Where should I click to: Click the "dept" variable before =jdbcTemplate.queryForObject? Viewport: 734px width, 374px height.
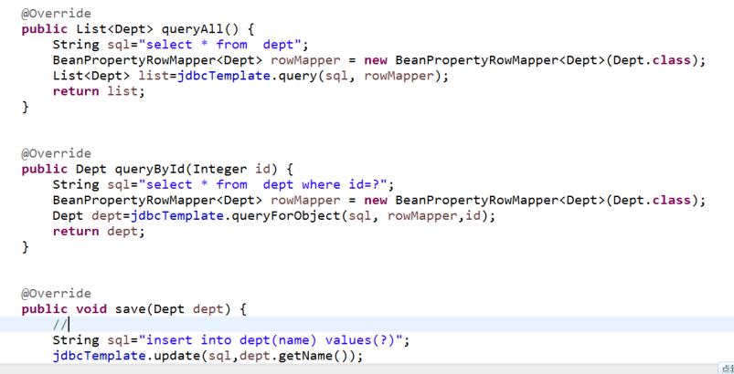click(x=107, y=215)
